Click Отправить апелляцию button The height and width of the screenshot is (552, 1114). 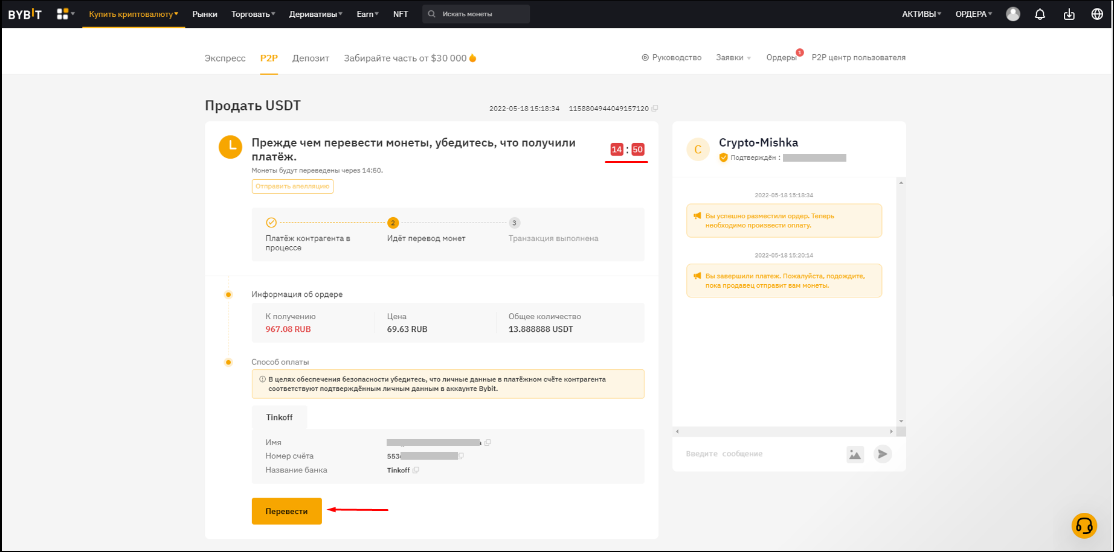point(292,186)
